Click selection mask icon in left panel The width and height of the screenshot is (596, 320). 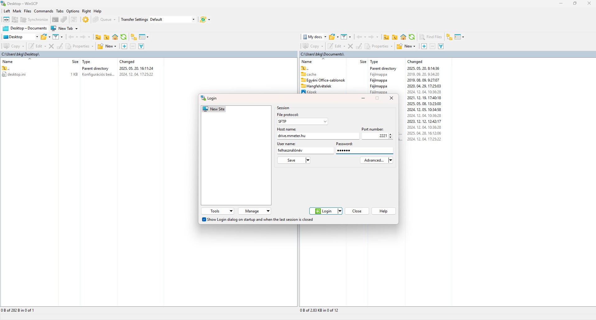(x=141, y=46)
